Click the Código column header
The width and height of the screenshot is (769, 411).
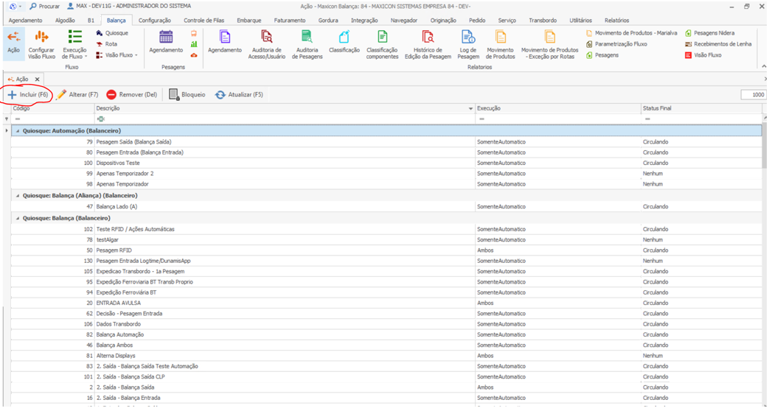pos(52,109)
